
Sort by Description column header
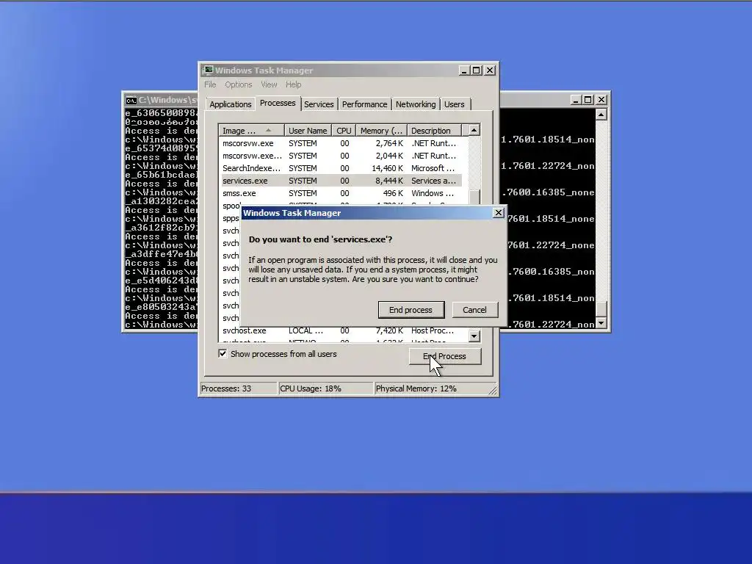pos(434,131)
